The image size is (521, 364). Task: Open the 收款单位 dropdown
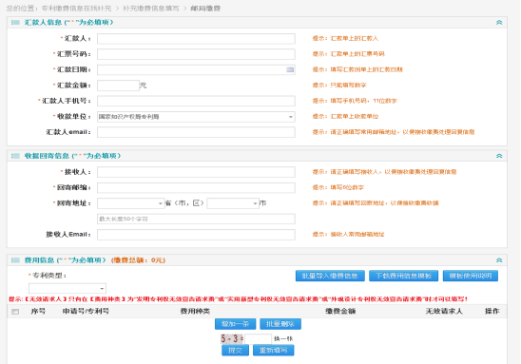pyautogui.click(x=196, y=117)
